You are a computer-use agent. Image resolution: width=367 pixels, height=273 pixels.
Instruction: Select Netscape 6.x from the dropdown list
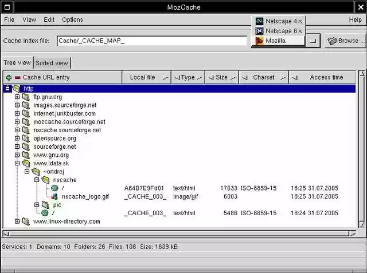tap(279, 31)
